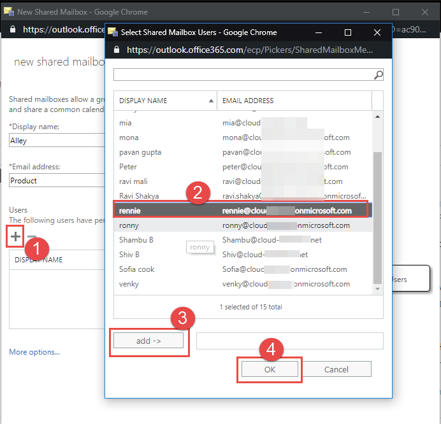Select the ravi mali user row
Viewport: 441px width, 424px height.
(x=243, y=181)
